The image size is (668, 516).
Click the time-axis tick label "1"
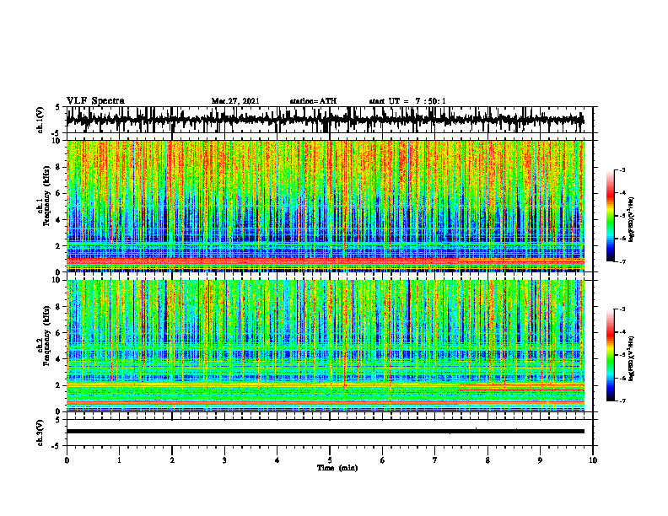pyautogui.click(x=119, y=460)
